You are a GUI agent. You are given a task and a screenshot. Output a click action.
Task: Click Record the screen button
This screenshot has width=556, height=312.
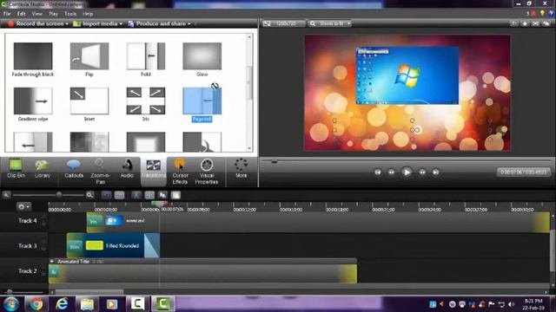[x=36, y=23]
